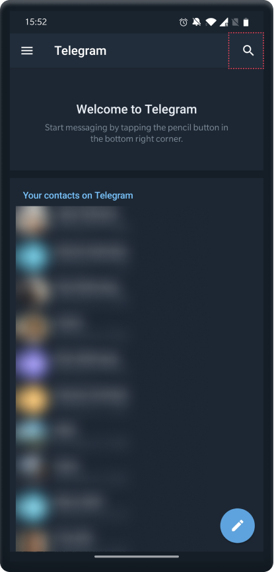Tap the muted bell status icon

tap(197, 23)
